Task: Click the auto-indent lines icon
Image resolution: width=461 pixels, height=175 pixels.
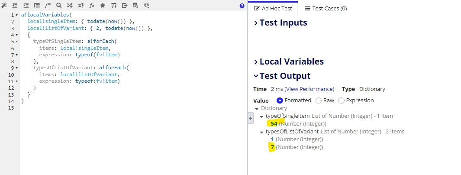Action: click(37, 5)
